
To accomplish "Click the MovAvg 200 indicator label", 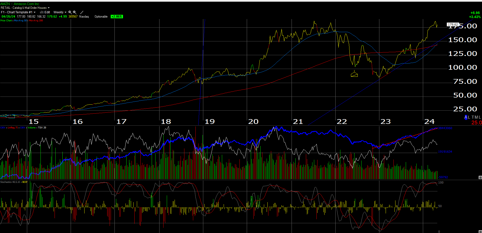I will (x=36, y=21).
